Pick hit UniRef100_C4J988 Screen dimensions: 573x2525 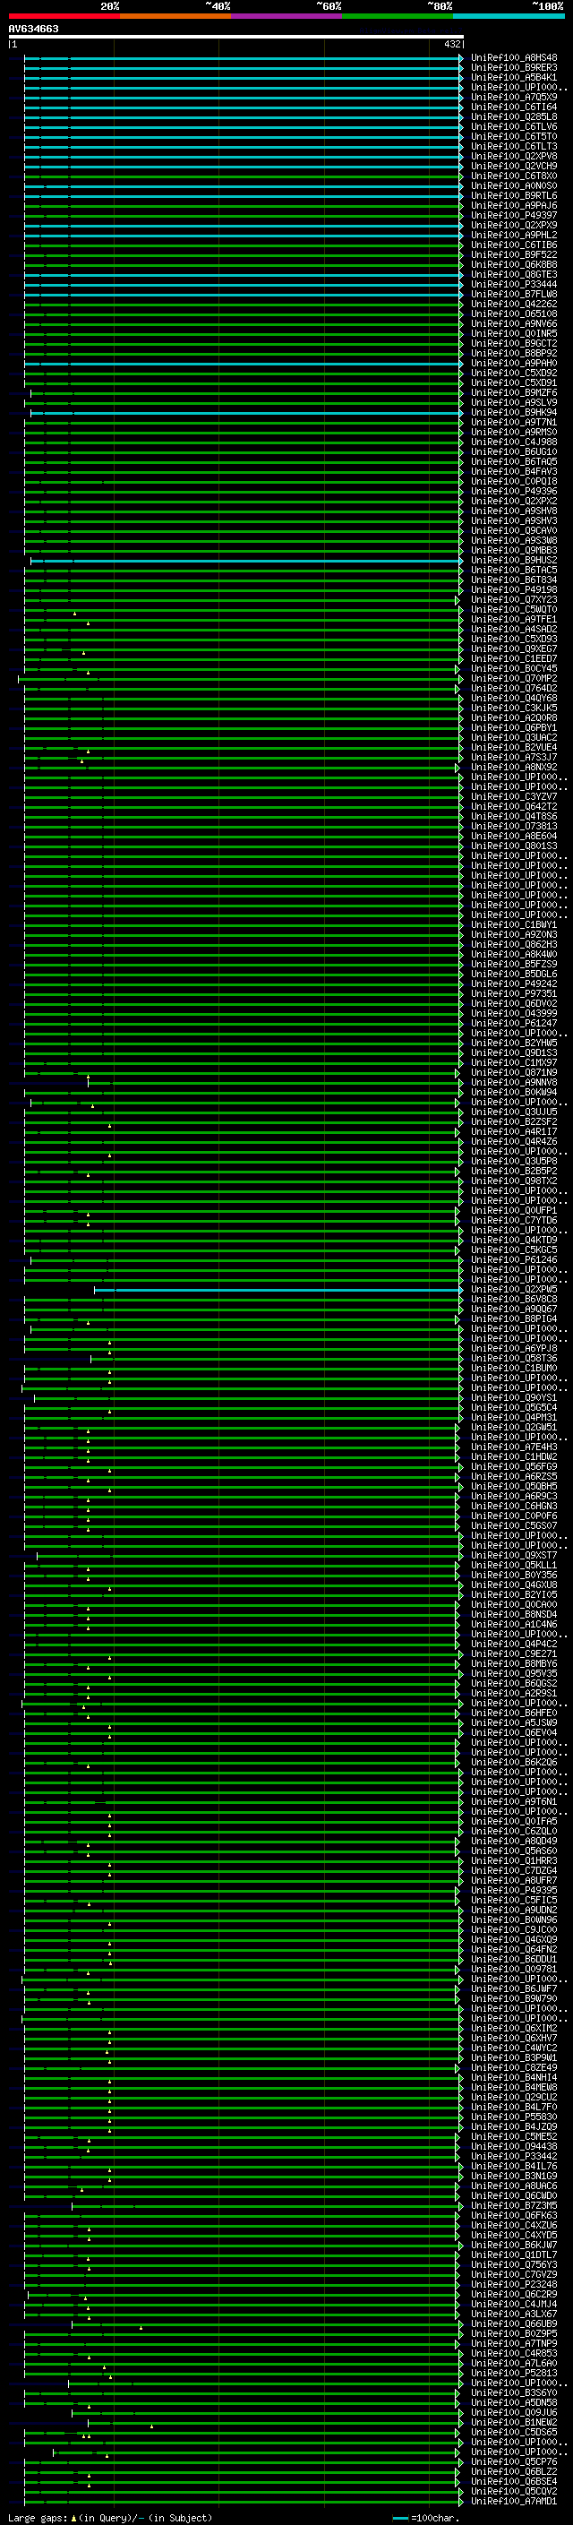(x=514, y=442)
